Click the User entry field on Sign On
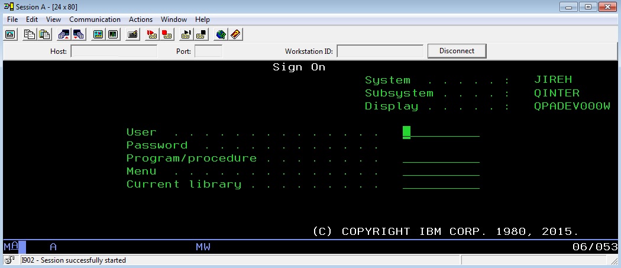The image size is (621, 268). coord(441,132)
